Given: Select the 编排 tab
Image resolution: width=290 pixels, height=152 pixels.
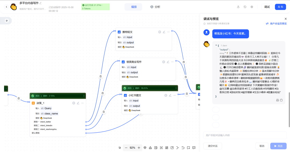Looking at the screenshot, I should click(x=133, y=7).
